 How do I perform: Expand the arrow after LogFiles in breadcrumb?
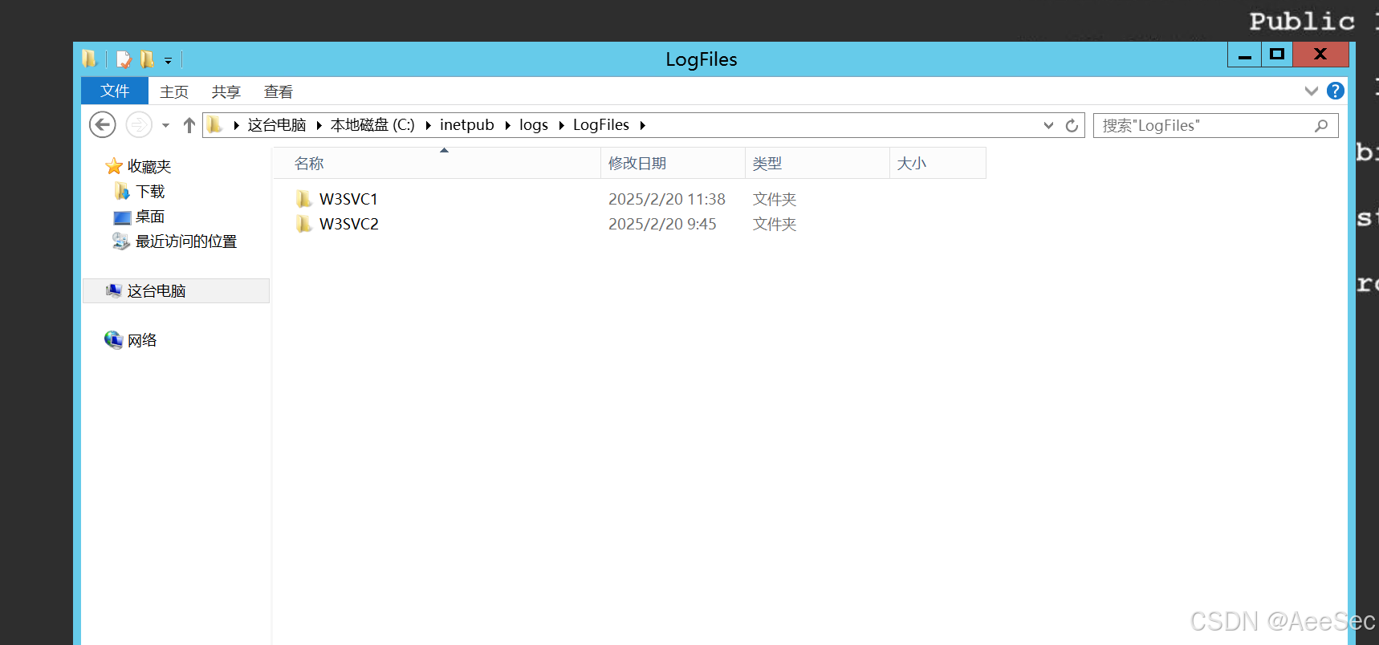tap(642, 125)
